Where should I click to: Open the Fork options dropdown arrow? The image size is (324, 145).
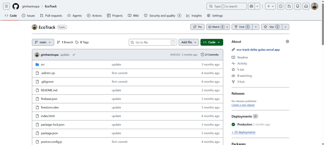[x=256, y=27]
